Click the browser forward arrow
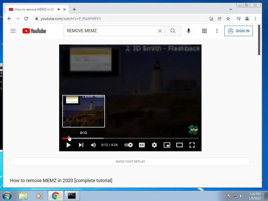The width and height of the screenshot is (268, 201). [x=18, y=19]
